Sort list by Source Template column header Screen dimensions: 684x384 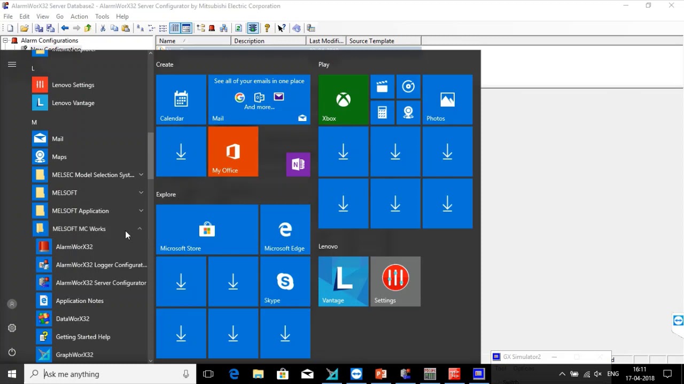[x=384, y=41]
